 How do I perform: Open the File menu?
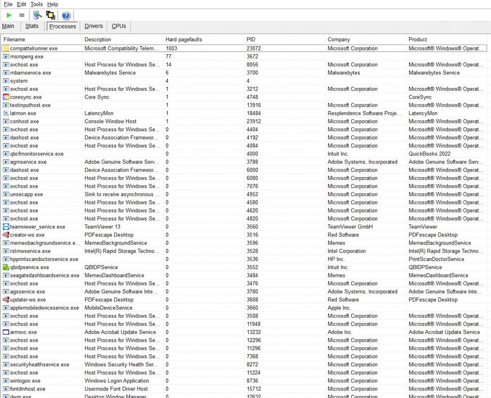pos(8,4)
